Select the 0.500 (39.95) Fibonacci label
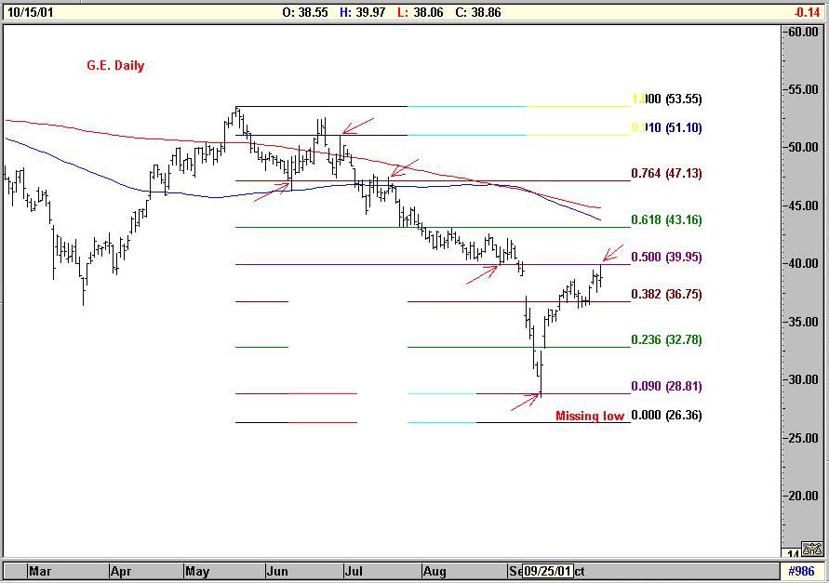 point(667,257)
